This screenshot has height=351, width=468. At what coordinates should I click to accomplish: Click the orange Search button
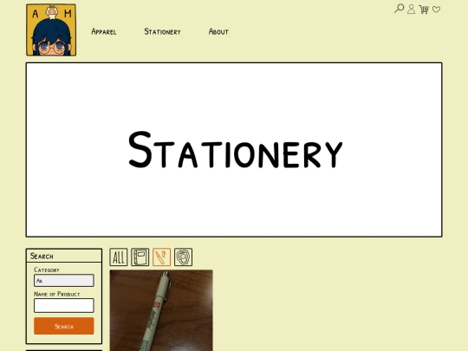coord(64,326)
